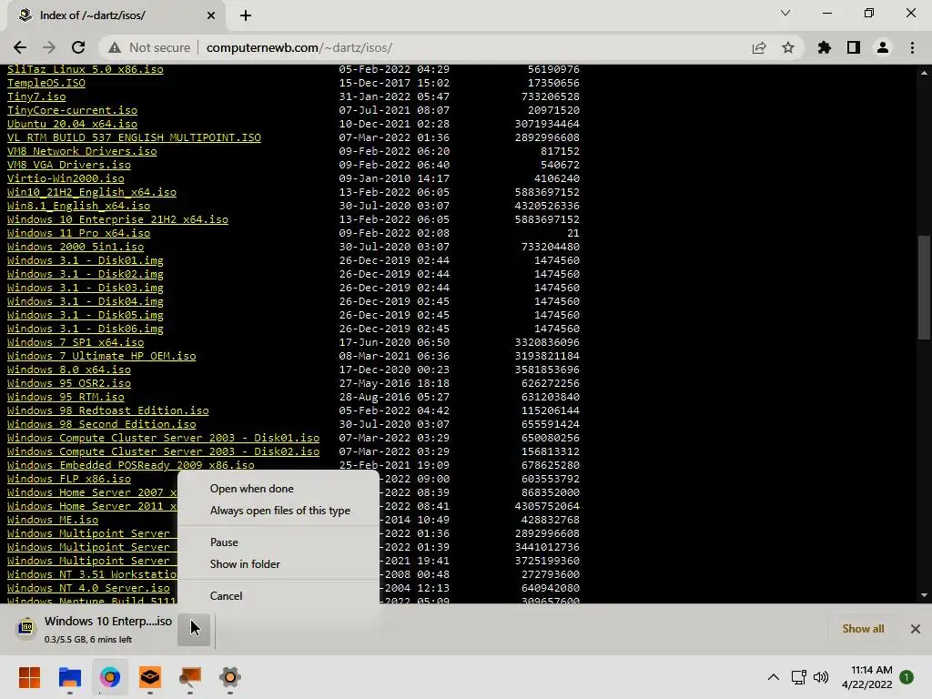Screen dimensions: 932x699
Task: Open a new browser tab
Action: coord(246,15)
